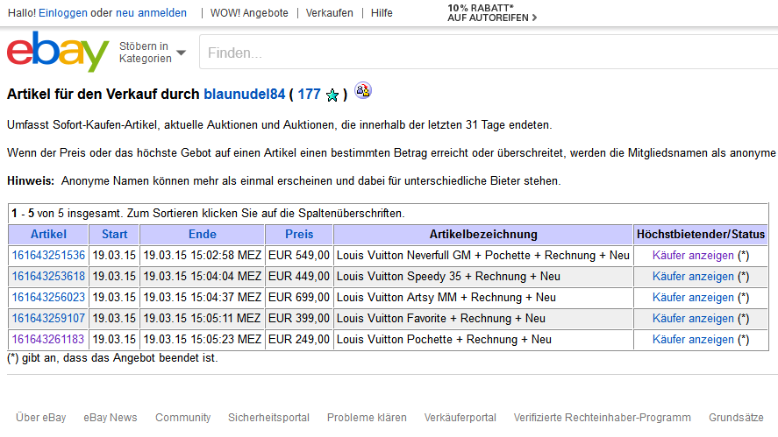Select end time 19.03.15 15:04:04 MEZ

click(x=203, y=277)
